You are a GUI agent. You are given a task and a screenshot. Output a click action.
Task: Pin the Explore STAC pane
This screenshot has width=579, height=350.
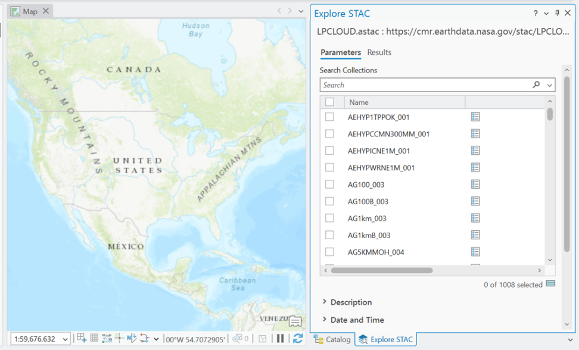[x=557, y=13]
